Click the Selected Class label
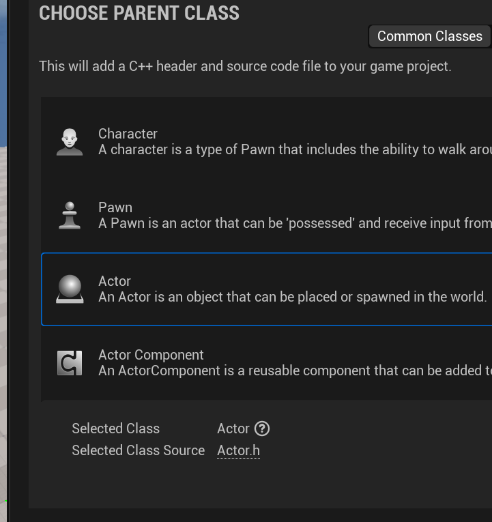 [116, 429]
